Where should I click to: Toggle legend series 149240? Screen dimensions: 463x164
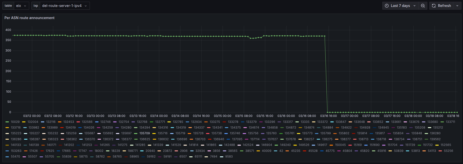point(285,145)
